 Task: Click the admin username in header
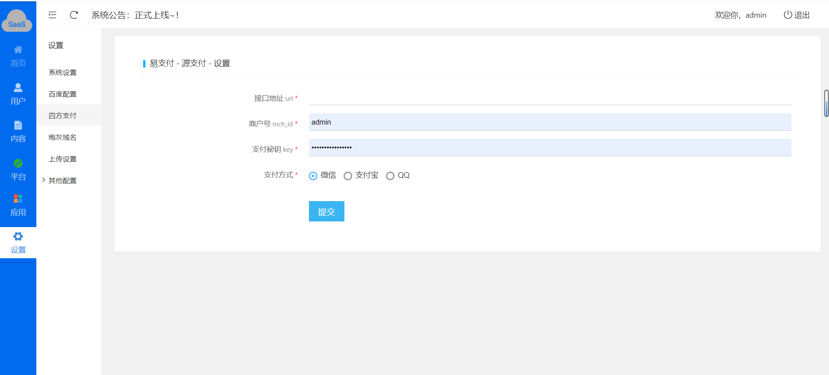coord(756,15)
